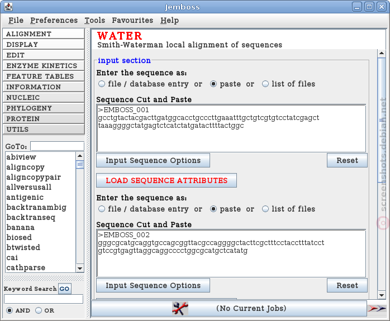The width and height of the screenshot is (390, 321).
Task: Select abiview in program list
Action: click(x=40, y=157)
